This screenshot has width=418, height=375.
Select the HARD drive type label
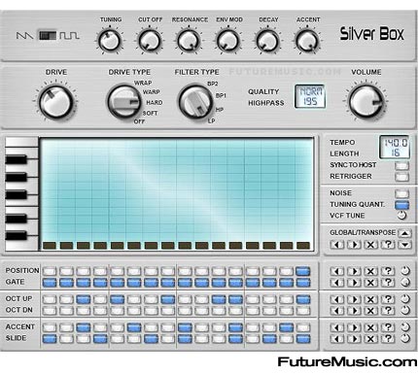coord(155,102)
